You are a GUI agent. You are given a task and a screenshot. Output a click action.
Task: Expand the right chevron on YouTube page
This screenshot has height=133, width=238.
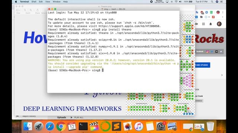(222, 75)
